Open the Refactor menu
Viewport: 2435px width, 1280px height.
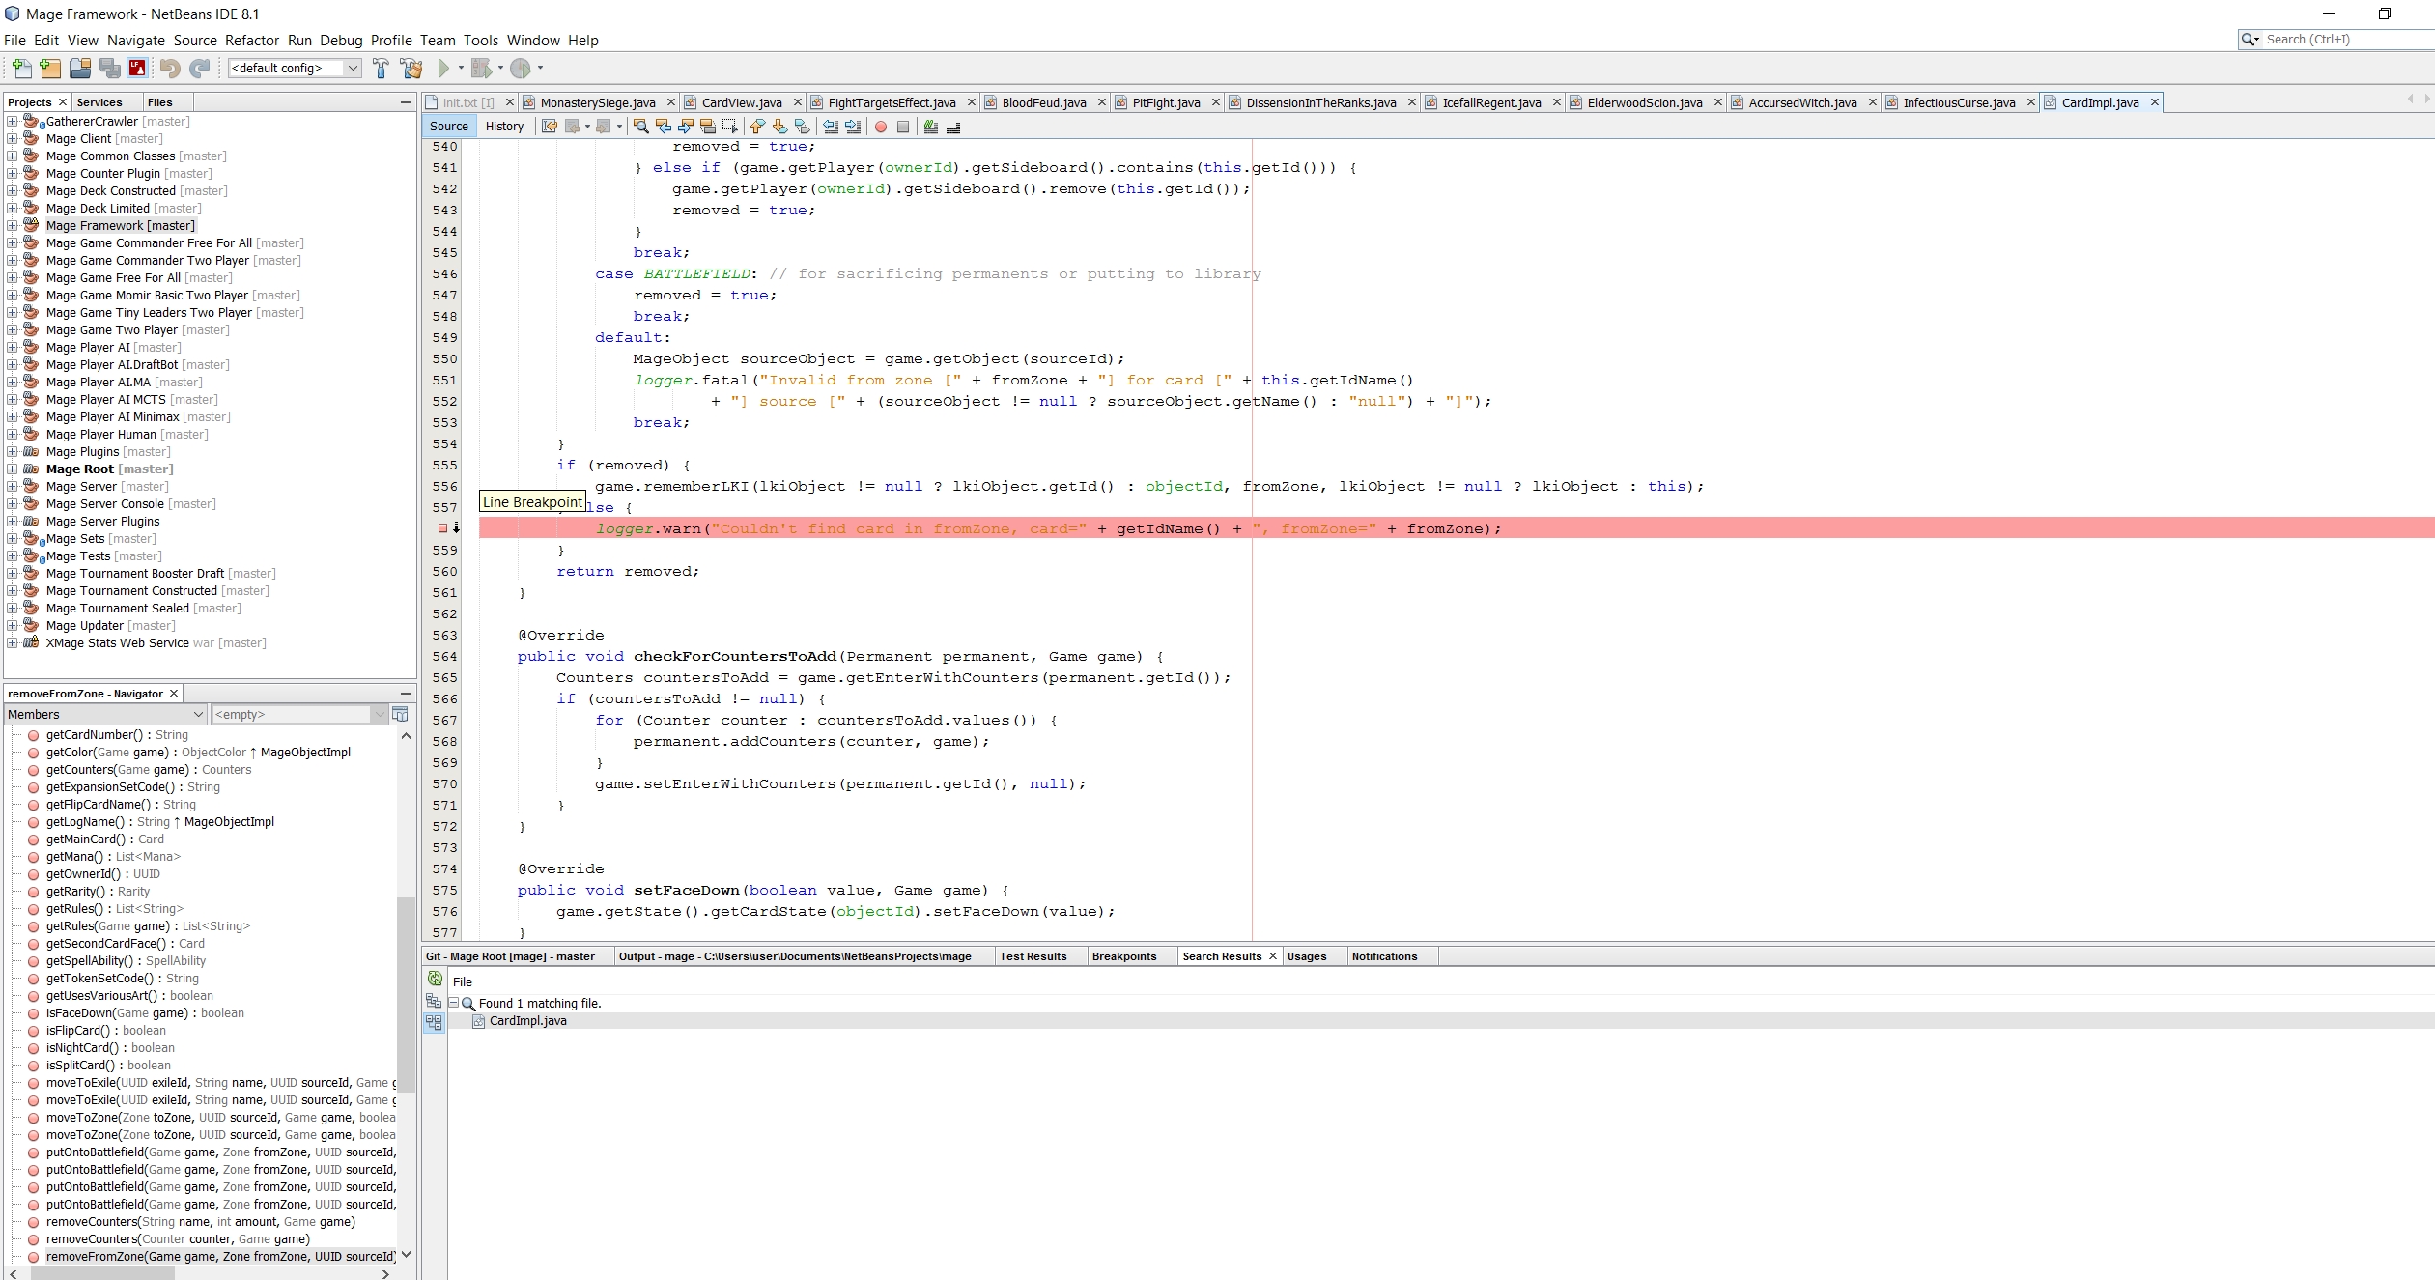[251, 41]
